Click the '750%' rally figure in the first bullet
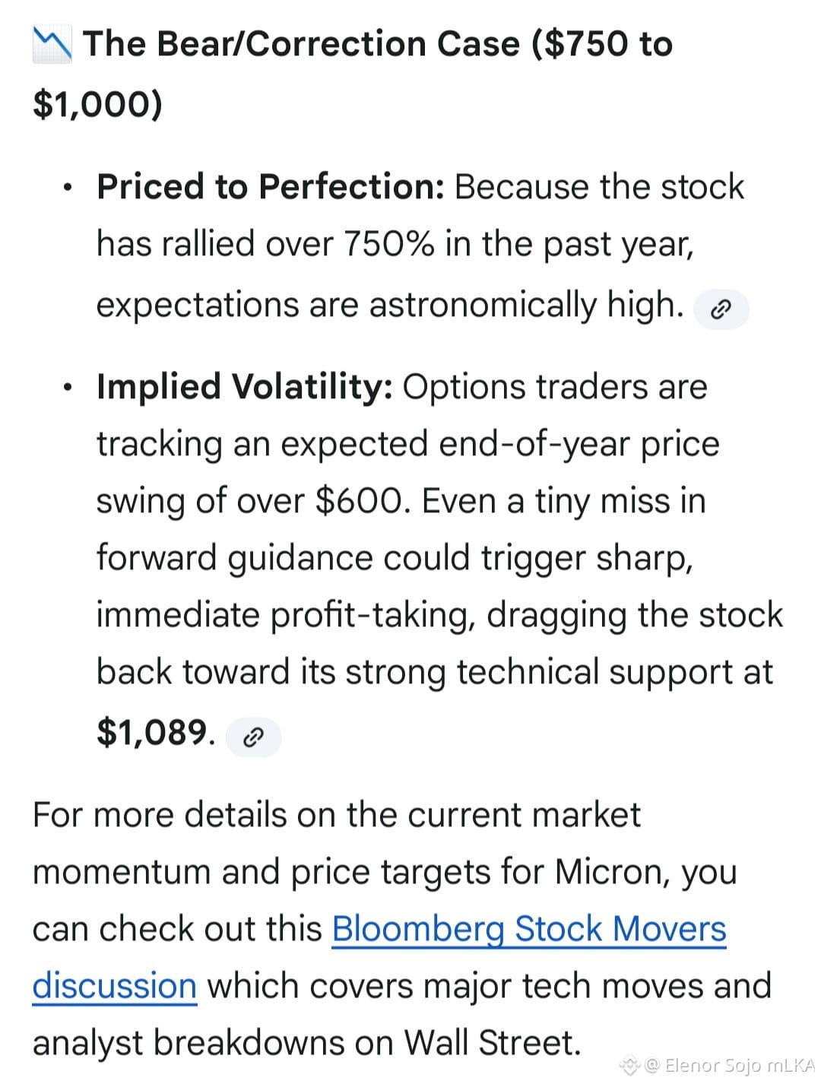Image resolution: width=821 pixels, height=1084 pixels. coord(389,244)
